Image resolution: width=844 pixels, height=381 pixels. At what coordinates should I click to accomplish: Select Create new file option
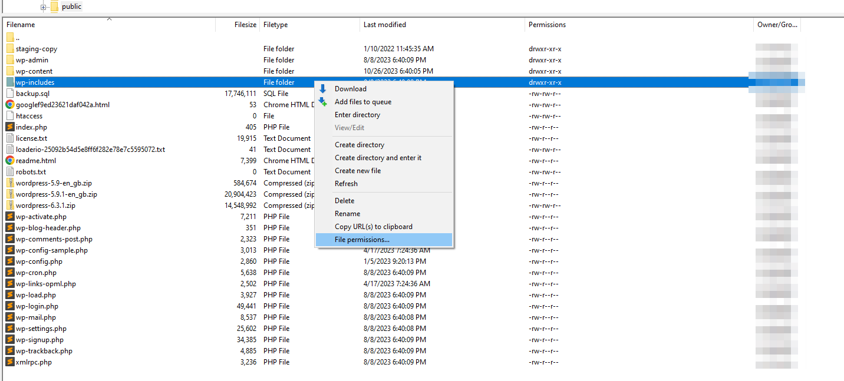click(x=384, y=171)
